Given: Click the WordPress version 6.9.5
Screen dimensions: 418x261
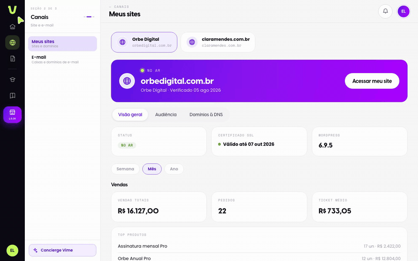Looking at the screenshot, I should coord(326,145).
